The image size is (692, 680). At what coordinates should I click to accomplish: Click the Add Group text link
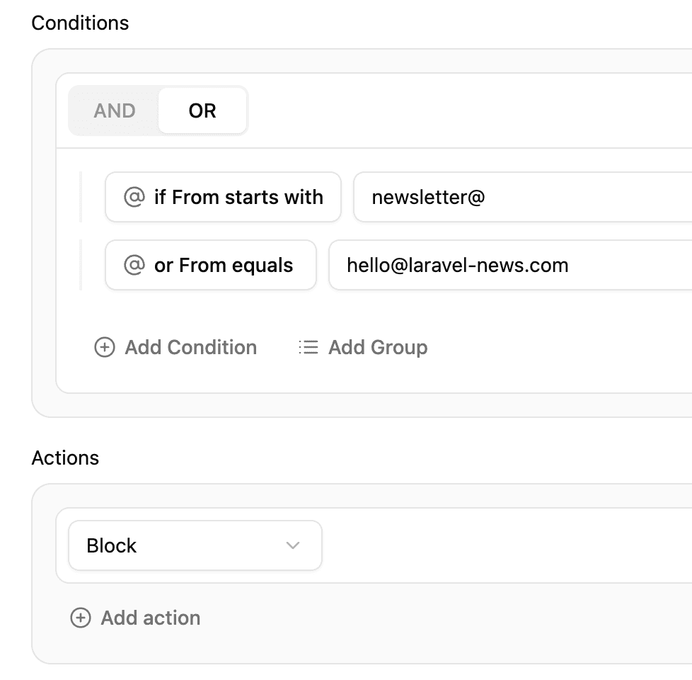378,347
